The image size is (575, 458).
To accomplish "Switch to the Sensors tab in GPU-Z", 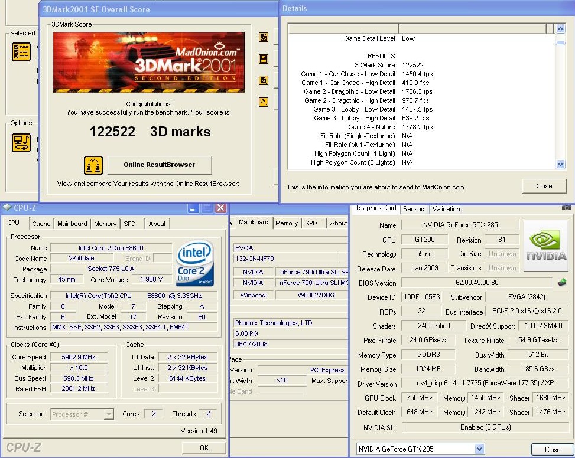I will [414, 209].
